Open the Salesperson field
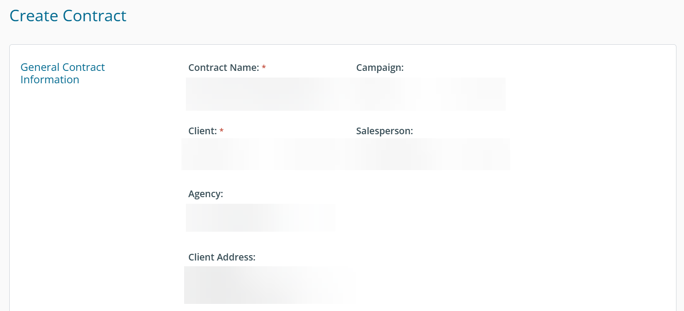The image size is (684, 311). (x=432, y=154)
